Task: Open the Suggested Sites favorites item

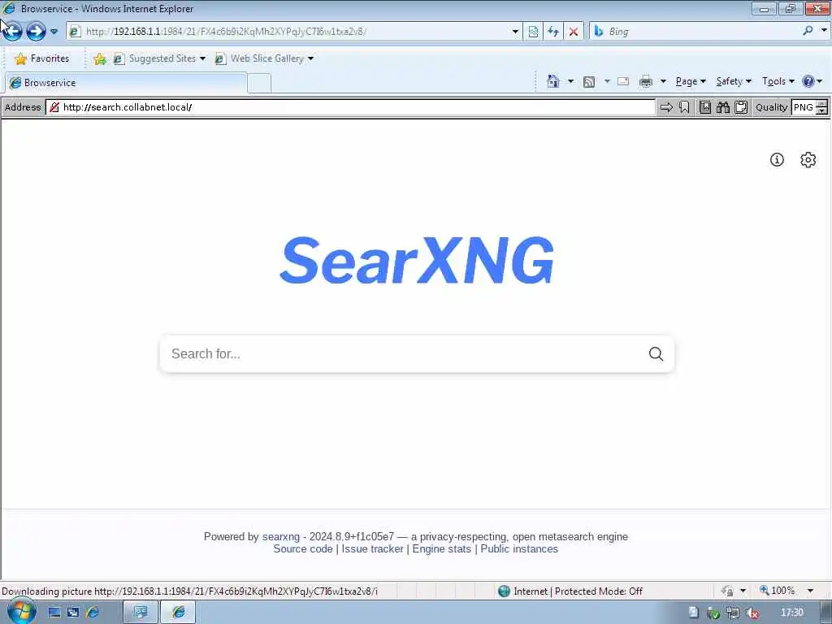Action: pos(159,58)
